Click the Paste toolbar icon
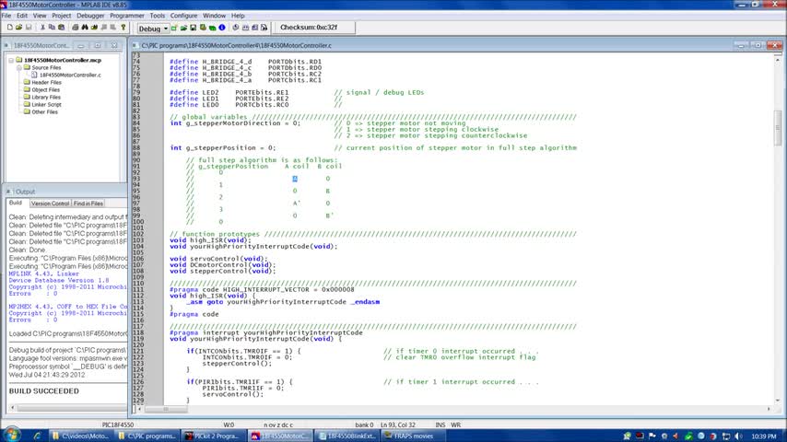The image size is (787, 442). 61,28
